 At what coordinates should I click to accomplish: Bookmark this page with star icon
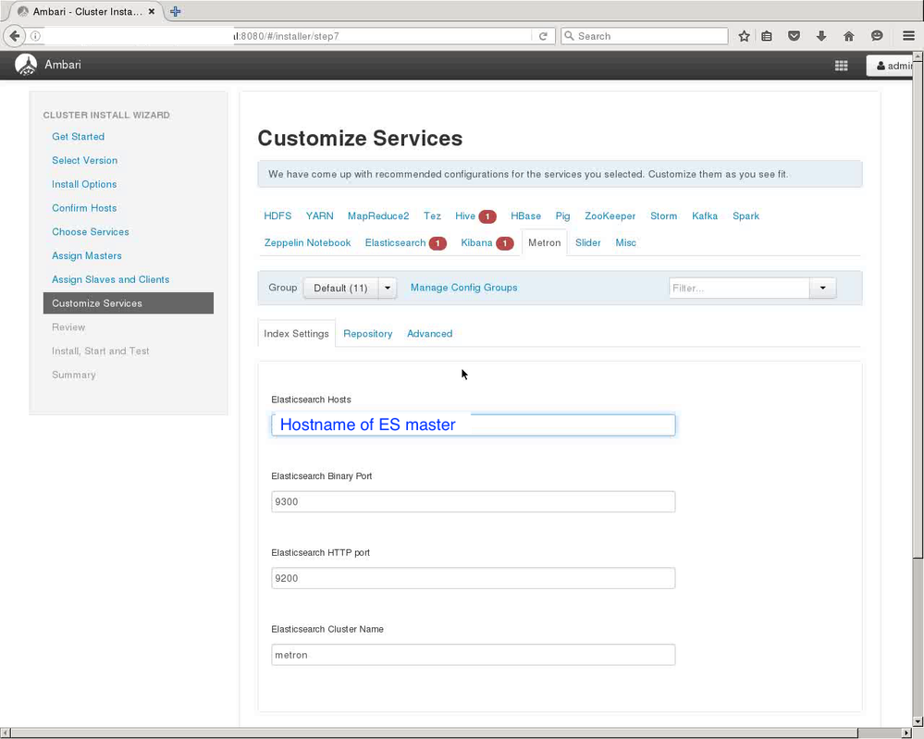tap(745, 36)
